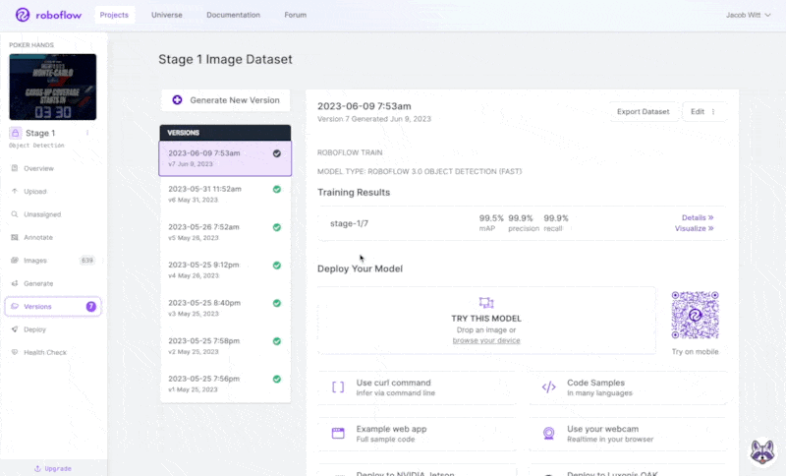The height and width of the screenshot is (476, 786).
Task: Click the curl command brackets icon
Action: click(x=338, y=387)
